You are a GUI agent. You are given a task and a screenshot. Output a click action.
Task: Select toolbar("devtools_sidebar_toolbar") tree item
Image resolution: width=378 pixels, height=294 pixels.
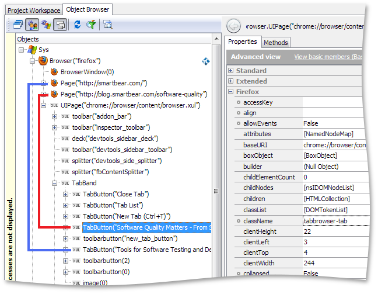click(x=123, y=150)
